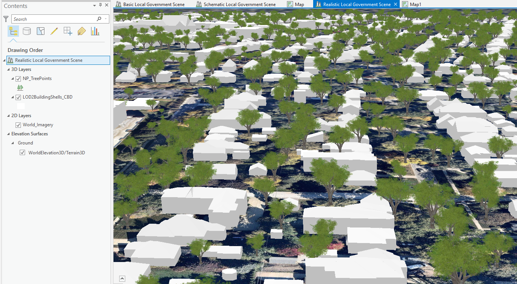This screenshot has width=517, height=284.
Task: Click the Contents filter funnel icon
Action: click(6, 18)
